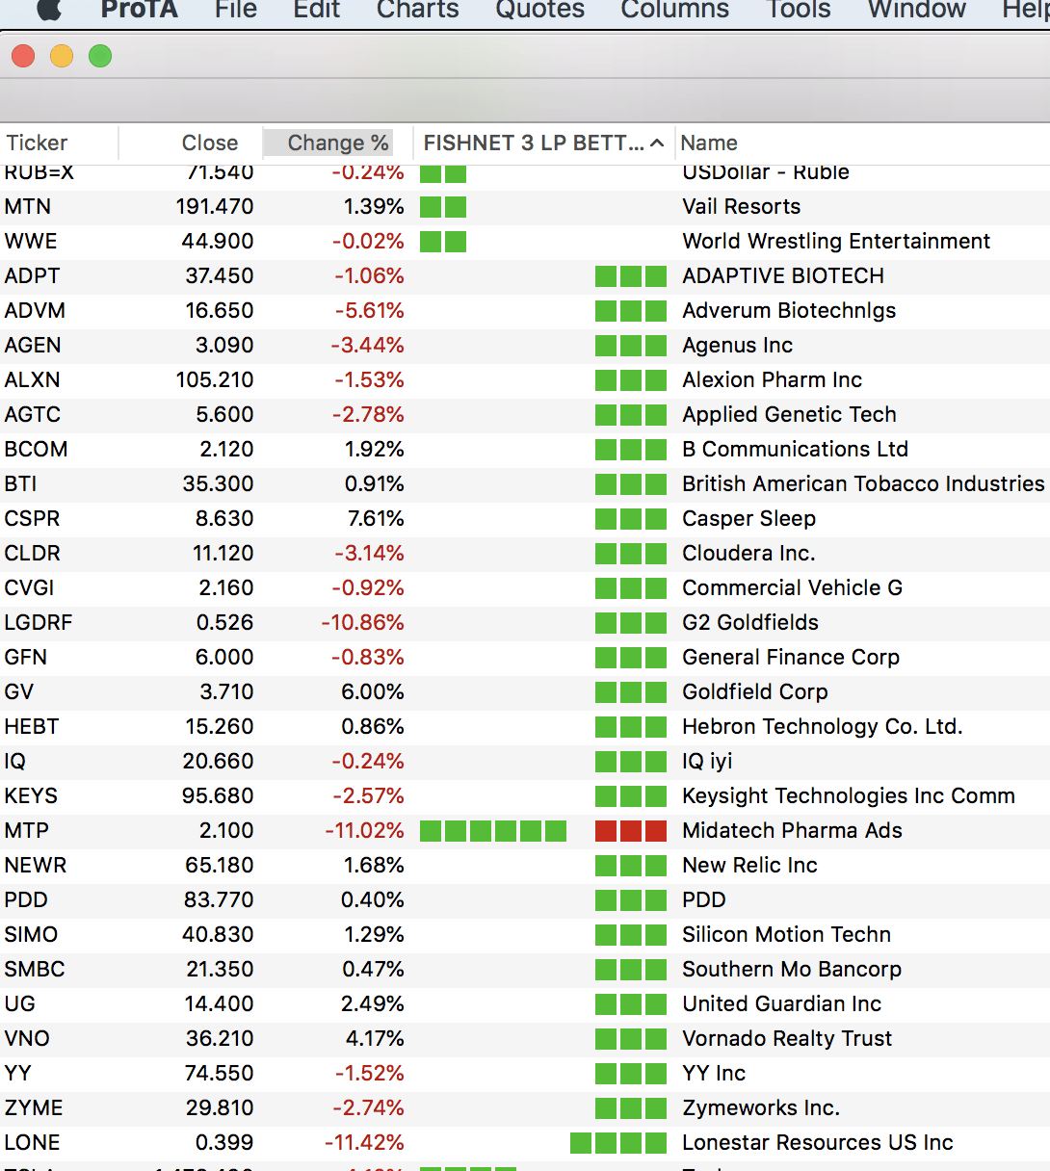Viewport: 1050px width, 1171px height.
Task: Click Lonestar Resources US Inc name
Action: (818, 1142)
